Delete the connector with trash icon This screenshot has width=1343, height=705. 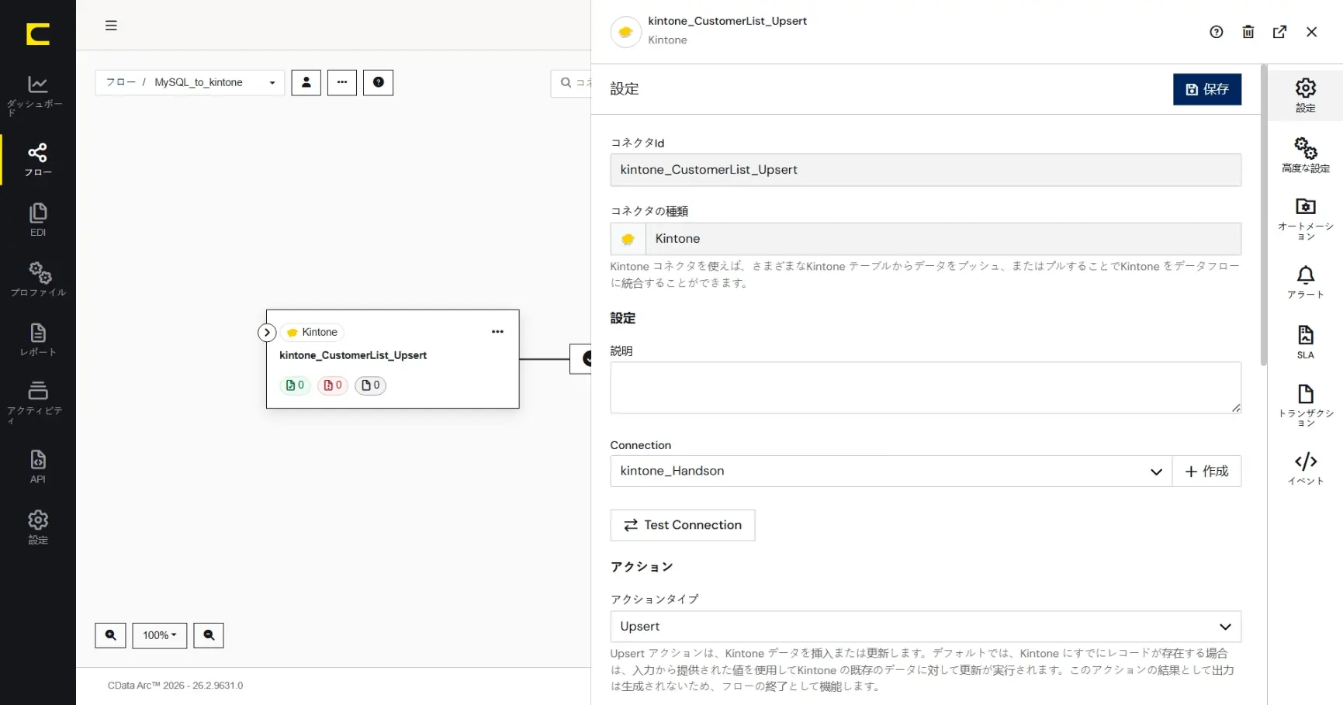[x=1248, y=32]
